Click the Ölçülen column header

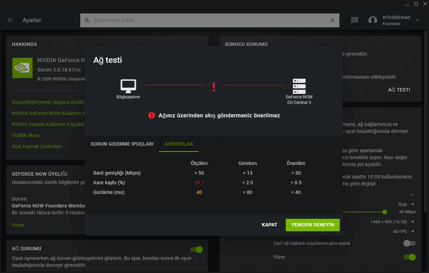pyautogui.click(x=199, y=163)
